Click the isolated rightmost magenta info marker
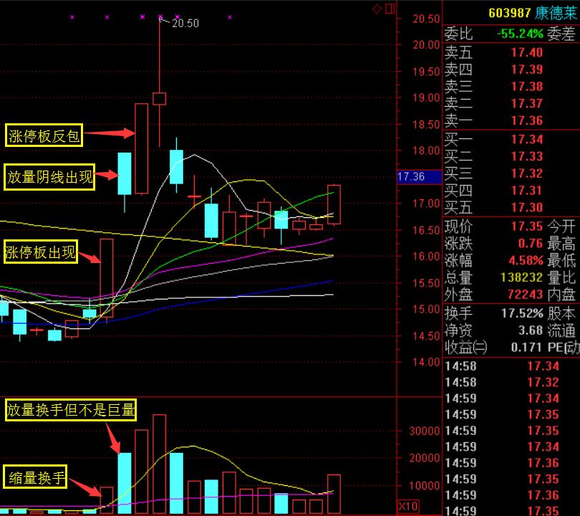580x516 pixels. [230, 17]
